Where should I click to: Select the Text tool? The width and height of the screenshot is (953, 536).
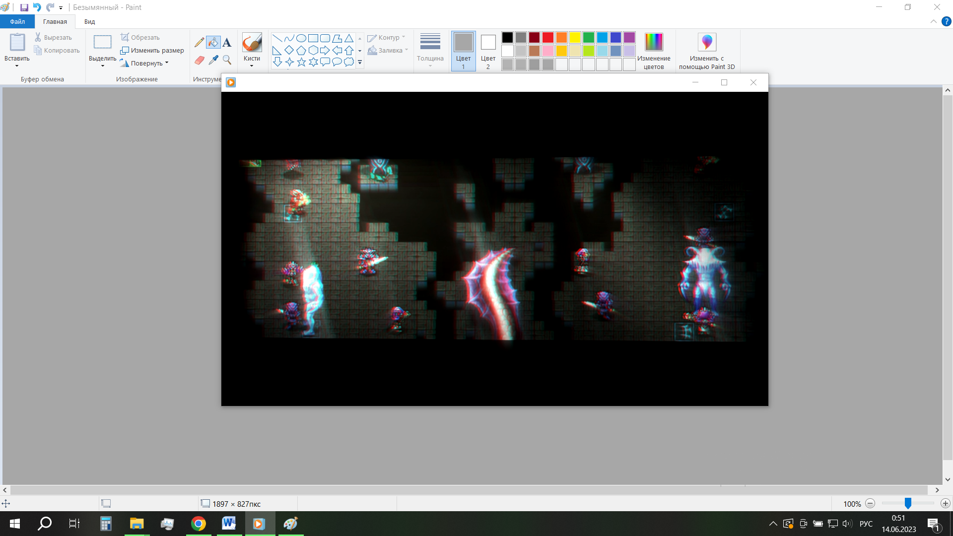click(227, 43)
